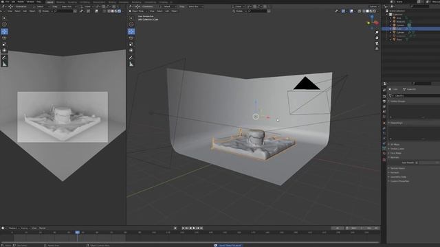Select the Cube object in the outliner

(x=399, y=29)
